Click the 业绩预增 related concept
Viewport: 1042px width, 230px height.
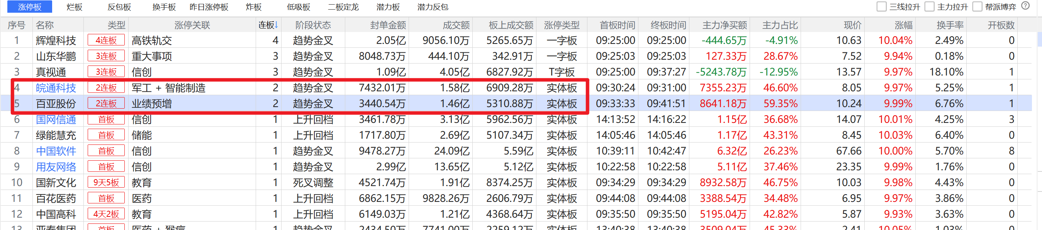(152, 104)
